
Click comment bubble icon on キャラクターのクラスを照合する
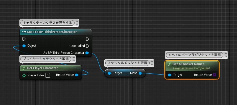pos(77,24)
